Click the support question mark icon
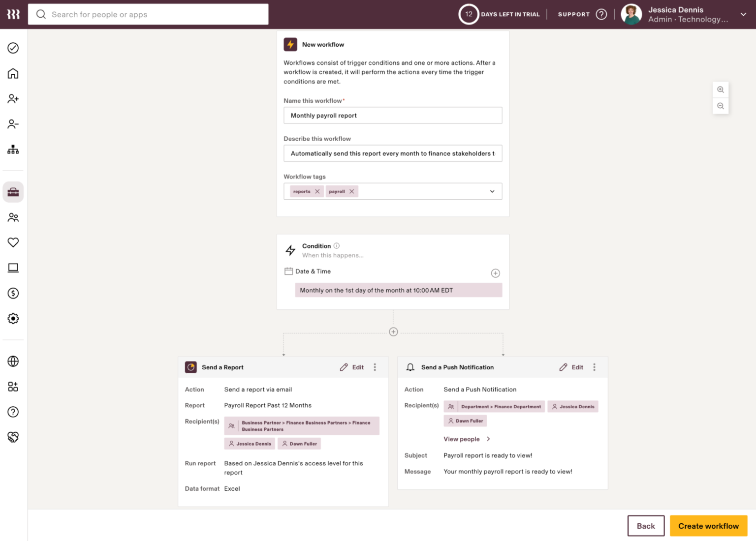756x541 pixels. coord(601,14)
